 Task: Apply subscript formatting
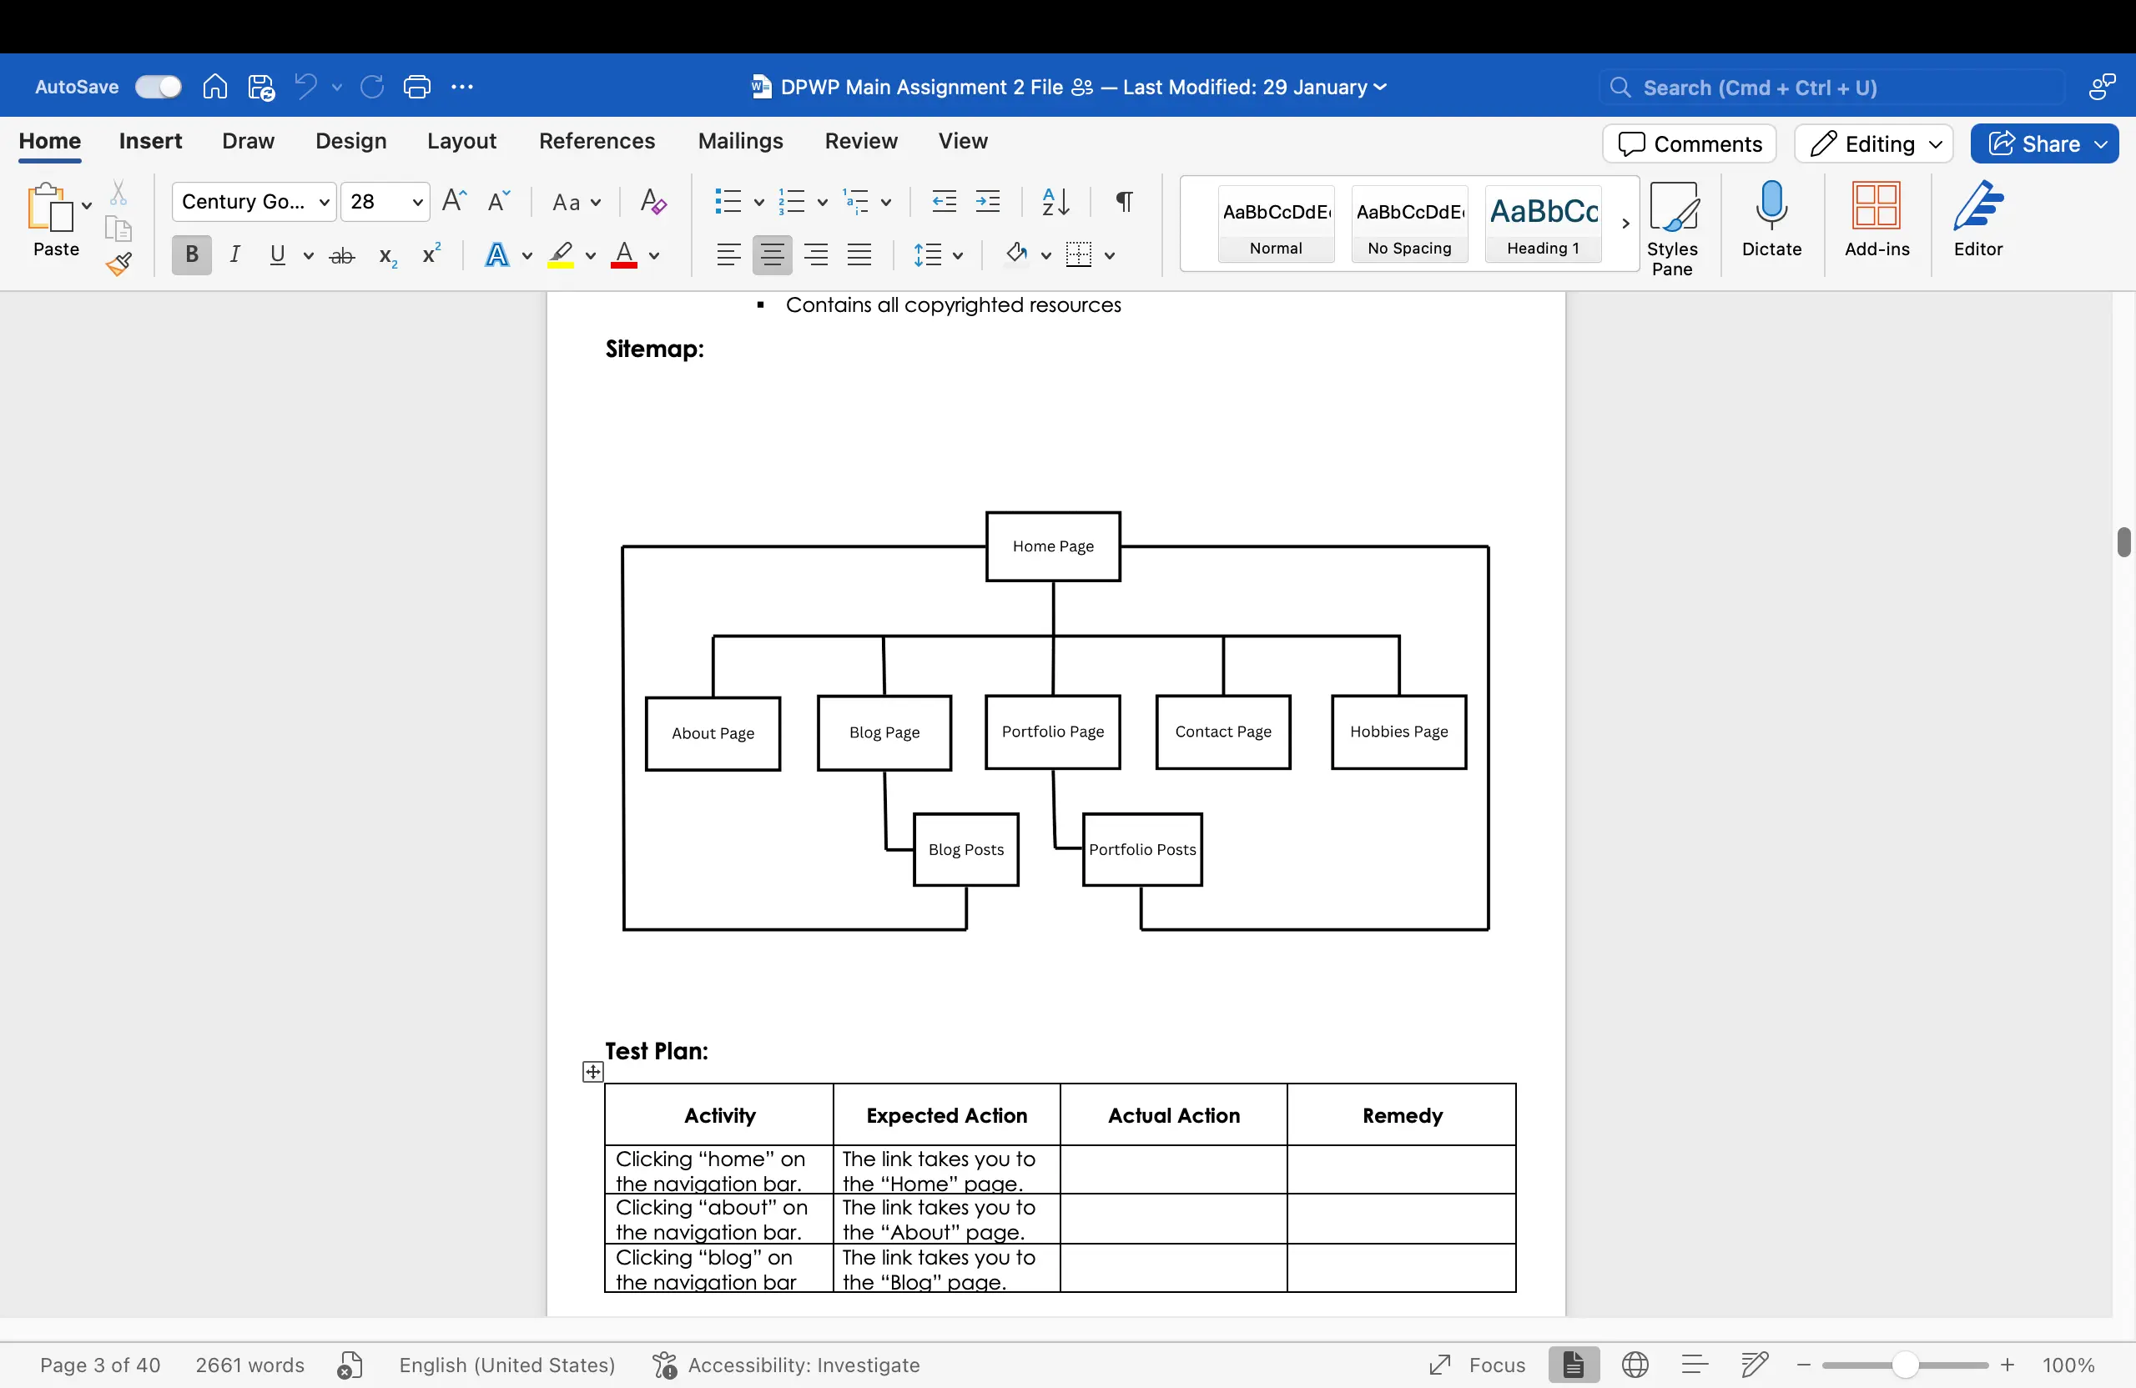coord(385,254)
